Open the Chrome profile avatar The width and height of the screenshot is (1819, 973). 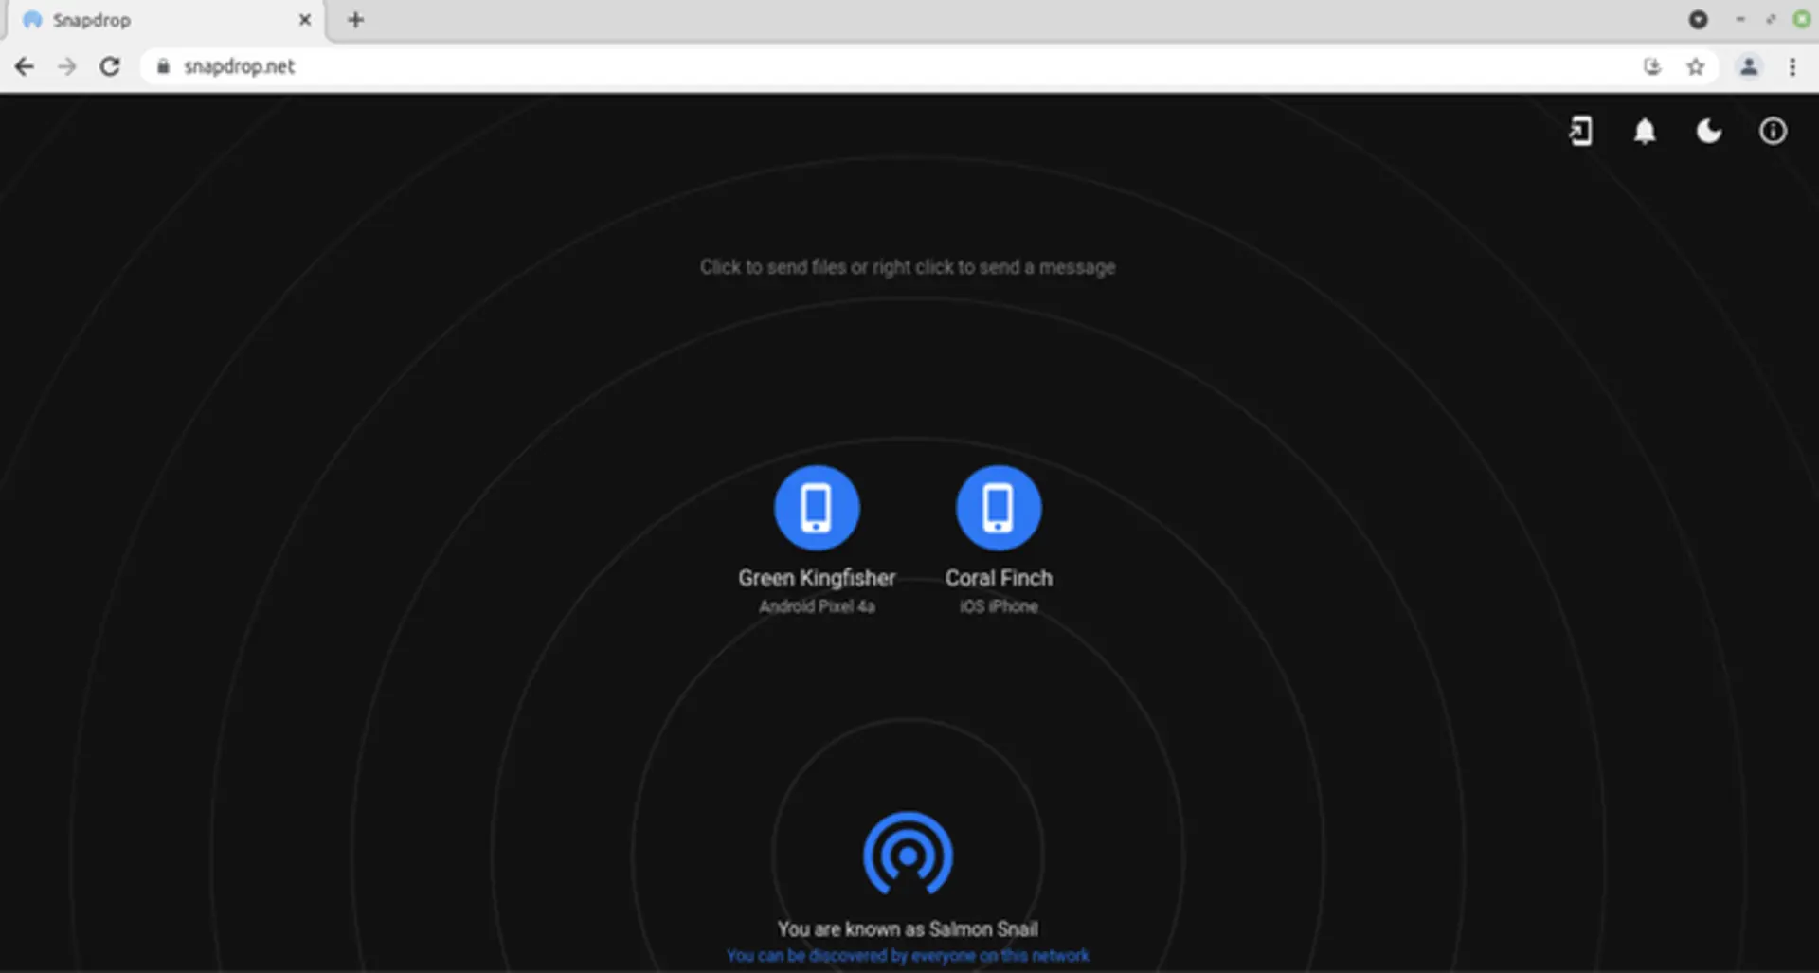[1749, 66]
